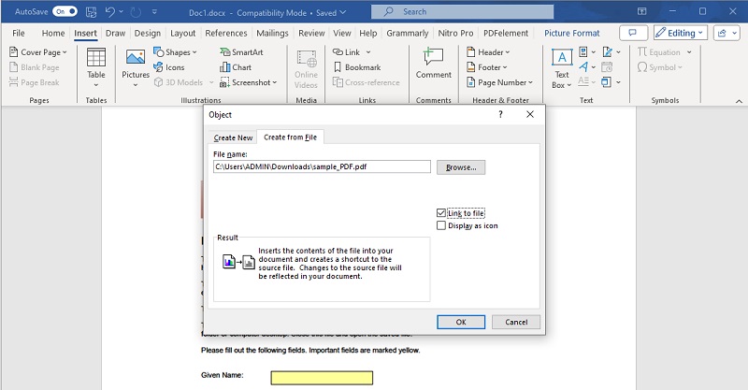748x390 pixels.
Task: Open the Grammarly ribbon tab
Action: pyautogui.click(x=408, y=33)
